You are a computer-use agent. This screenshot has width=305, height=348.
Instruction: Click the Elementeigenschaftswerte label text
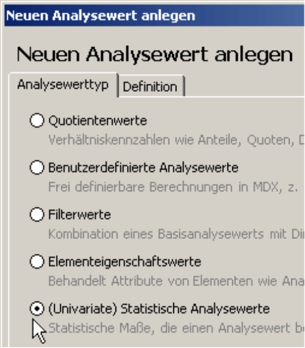click(125, 262)
